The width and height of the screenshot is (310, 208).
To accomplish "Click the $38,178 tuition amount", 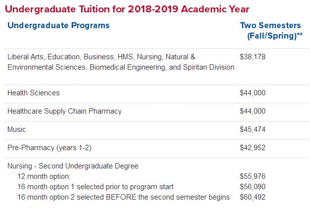I will point(253,57).
